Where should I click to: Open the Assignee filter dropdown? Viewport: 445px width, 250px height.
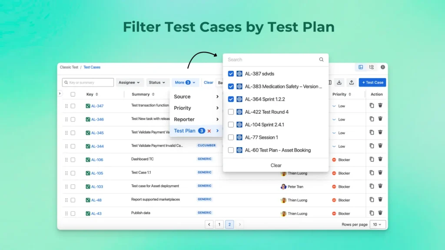point(129,82)
